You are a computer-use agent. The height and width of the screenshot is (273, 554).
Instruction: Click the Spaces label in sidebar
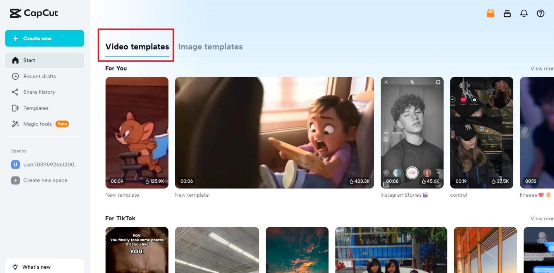[19, 151]
